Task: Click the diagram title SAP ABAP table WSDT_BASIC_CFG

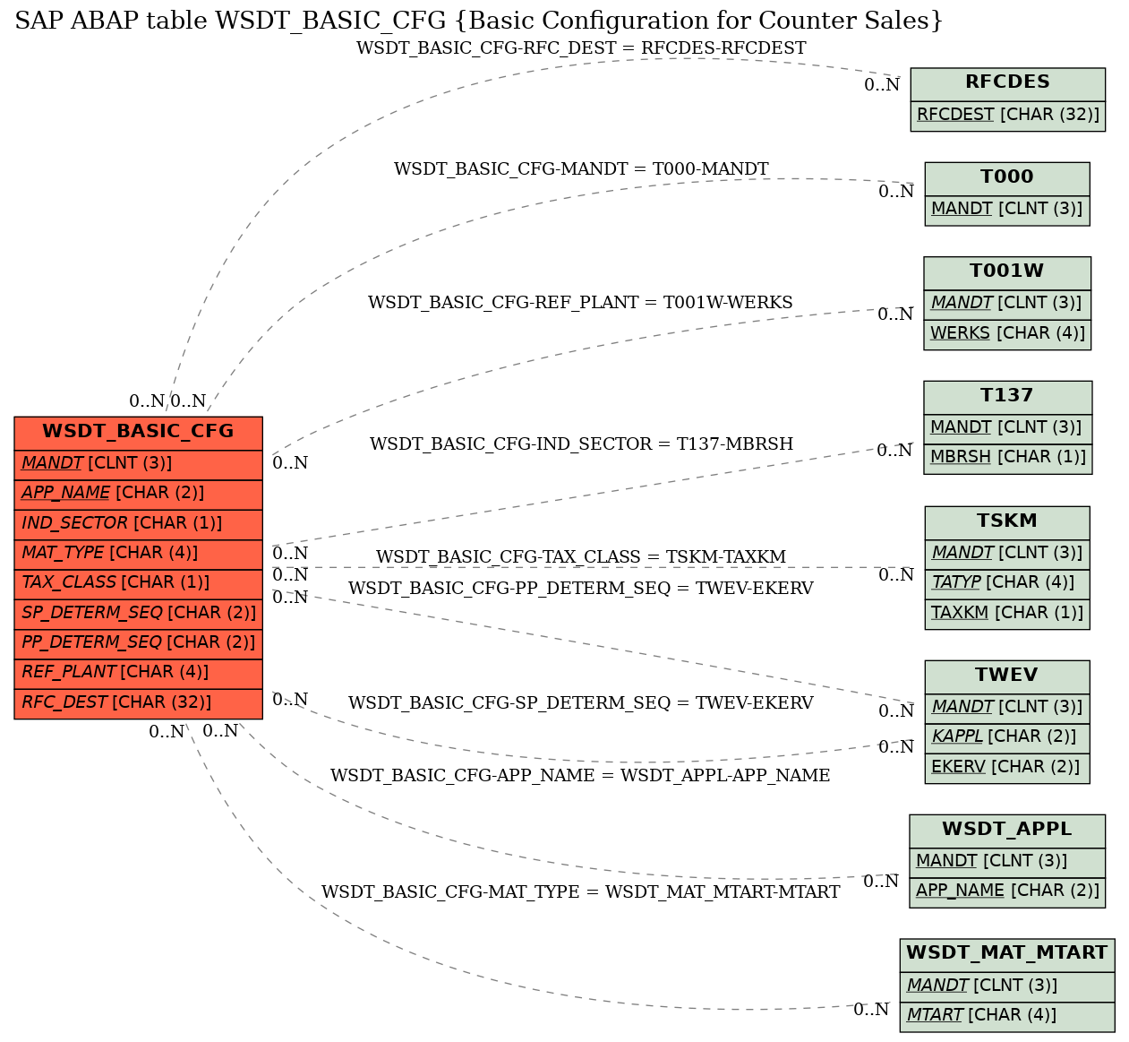Action: coord(479,21)
